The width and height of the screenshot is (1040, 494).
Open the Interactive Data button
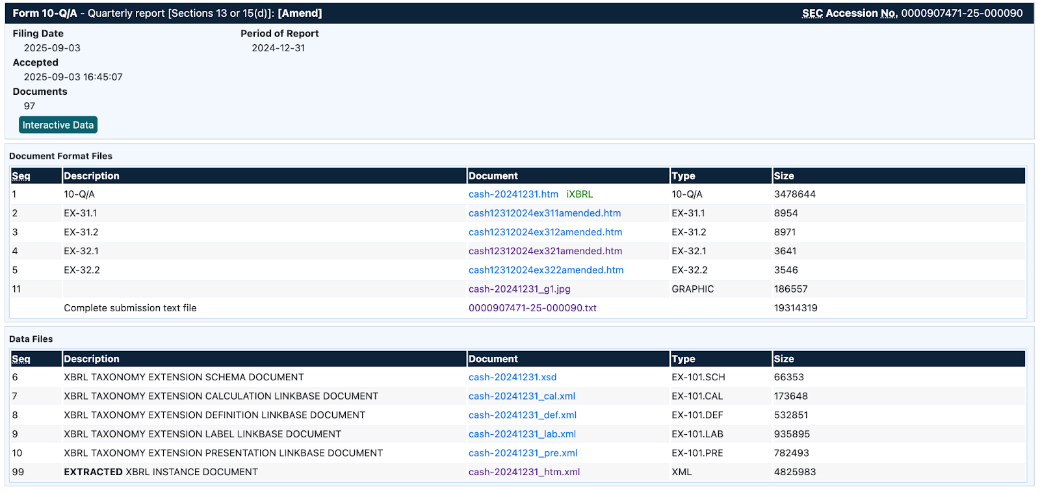click(x=58, y=125)
